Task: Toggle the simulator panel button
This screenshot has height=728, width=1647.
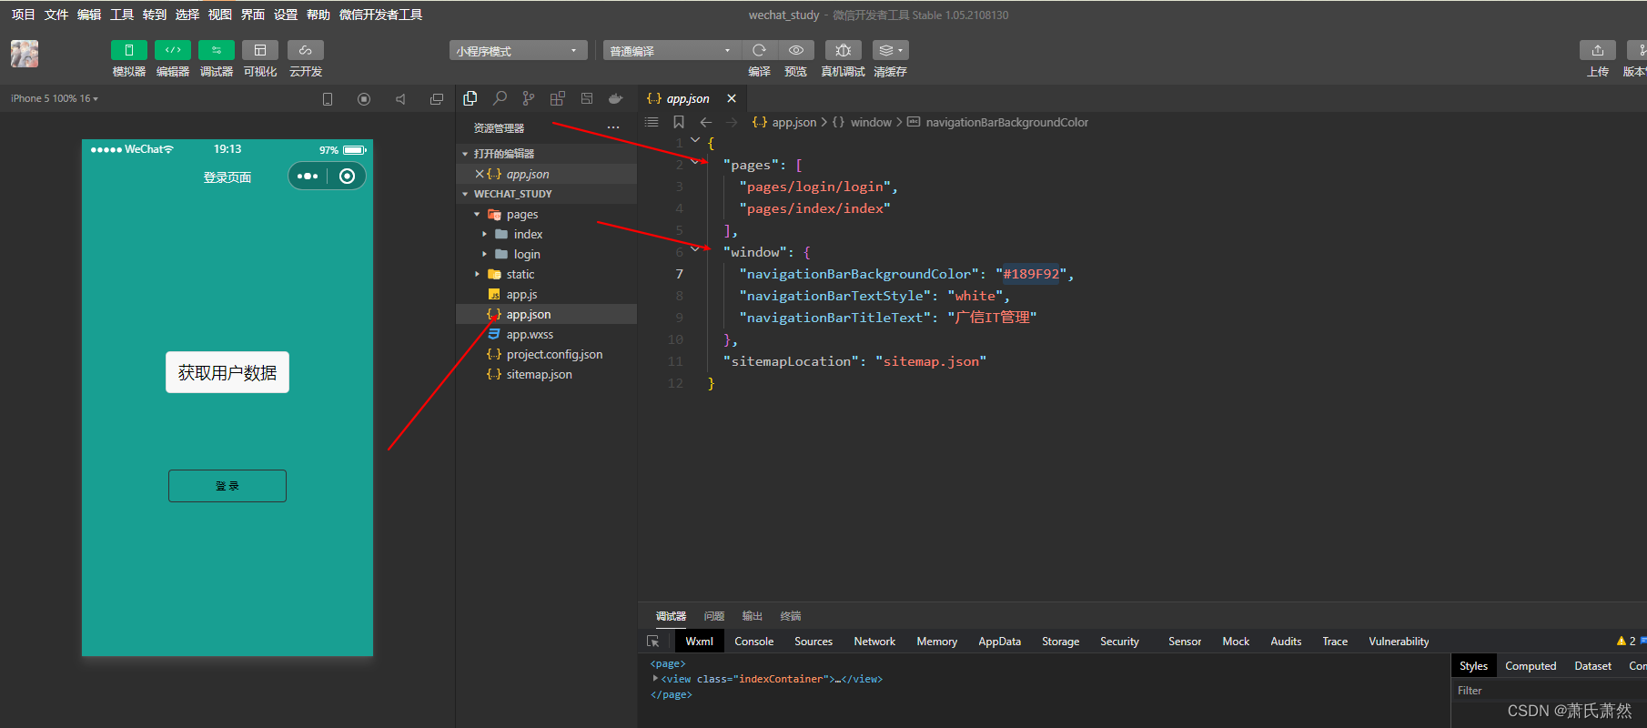Action: [x=128, y=50]
